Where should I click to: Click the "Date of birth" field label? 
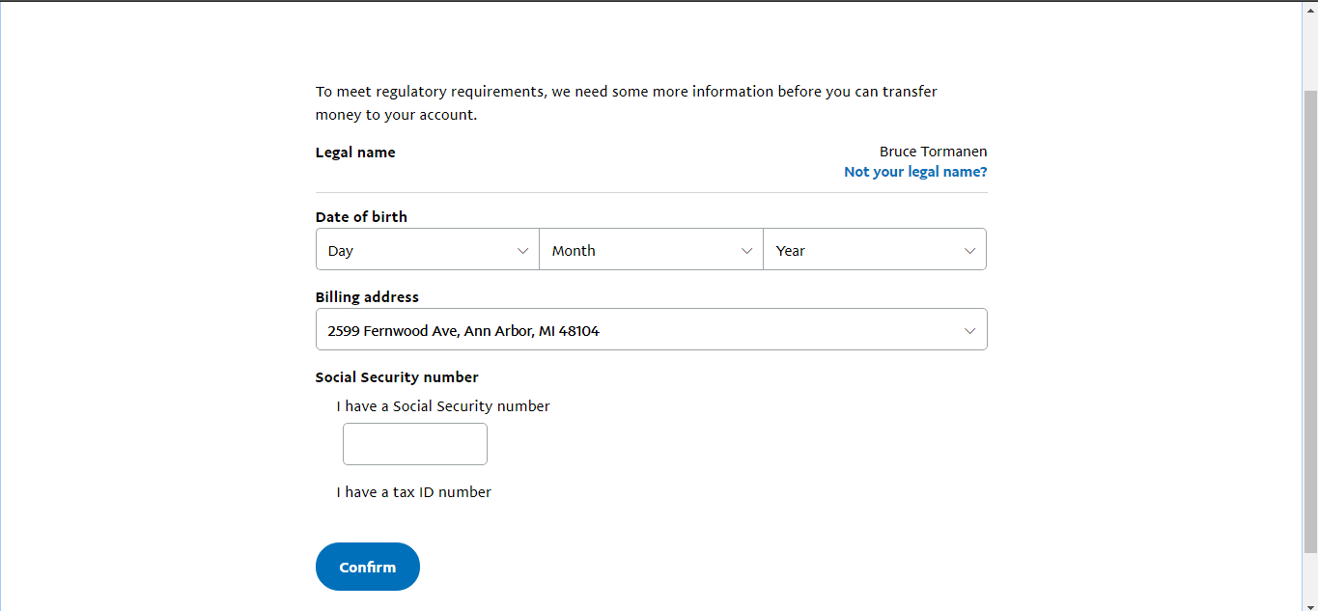tap(361, 217)
